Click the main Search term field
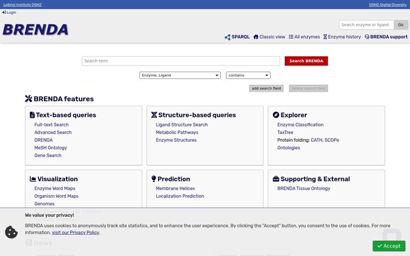Screen dimensions: 410x256 tap(181, 61)
